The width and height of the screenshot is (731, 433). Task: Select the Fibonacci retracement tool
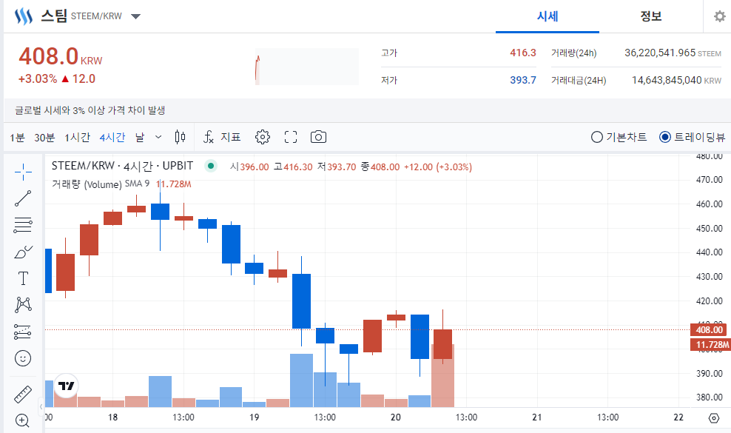click(23, 225)
